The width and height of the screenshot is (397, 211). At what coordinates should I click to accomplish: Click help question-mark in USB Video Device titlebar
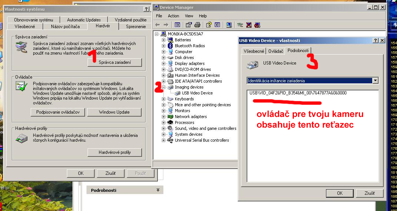coord(376,41)
